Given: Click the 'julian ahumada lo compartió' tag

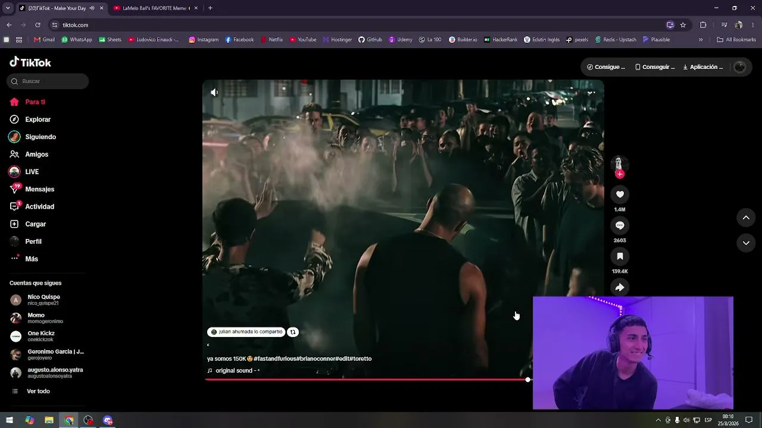Looking at the screenshot, I should 246,332.
